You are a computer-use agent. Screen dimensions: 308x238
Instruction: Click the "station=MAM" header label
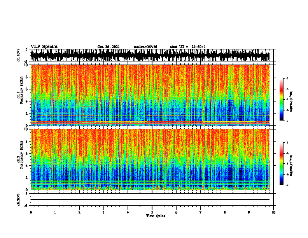coord(145,47)
